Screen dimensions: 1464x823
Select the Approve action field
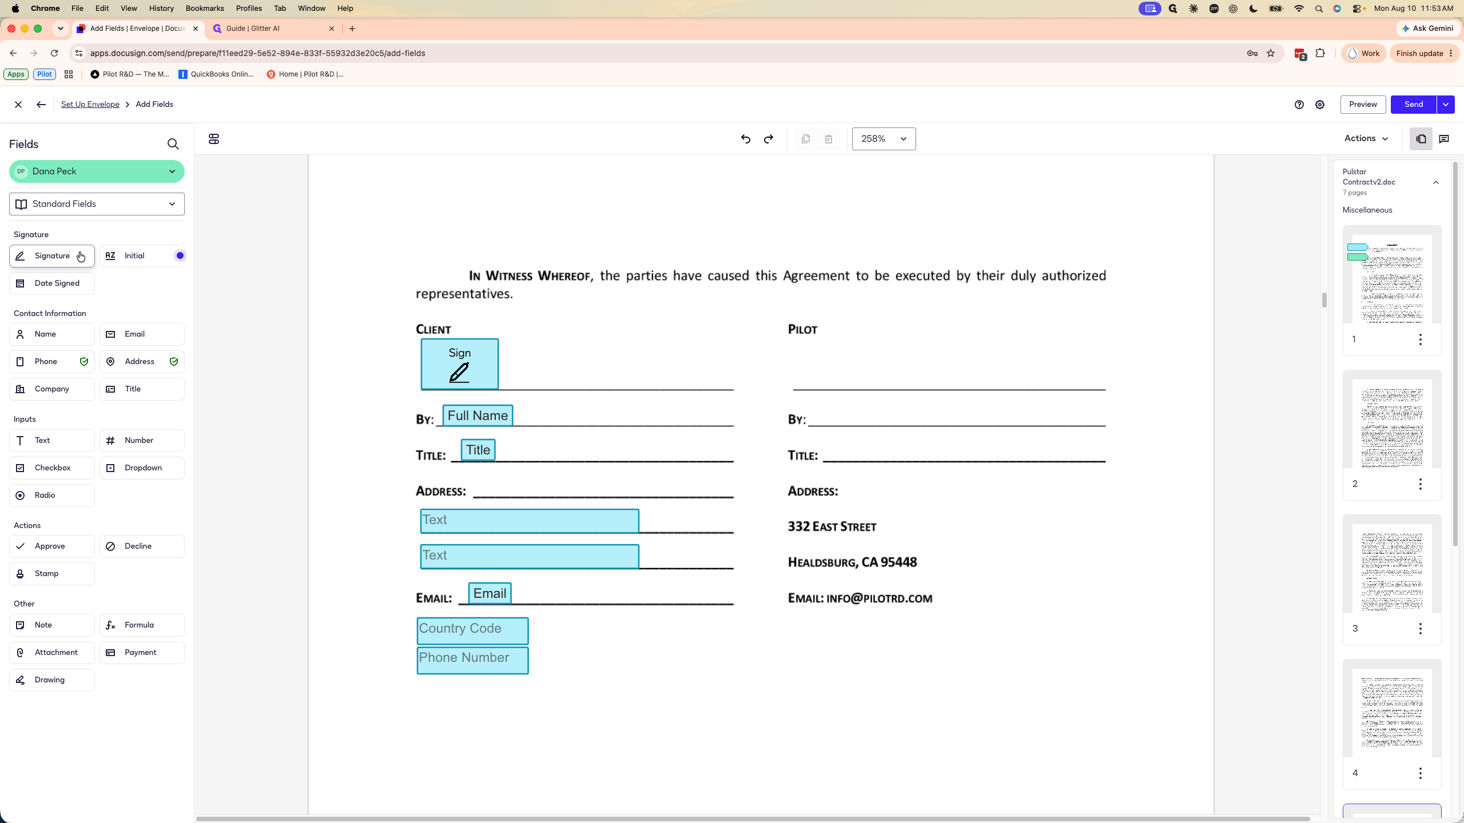pyautogui.click(x=52, y=546)
